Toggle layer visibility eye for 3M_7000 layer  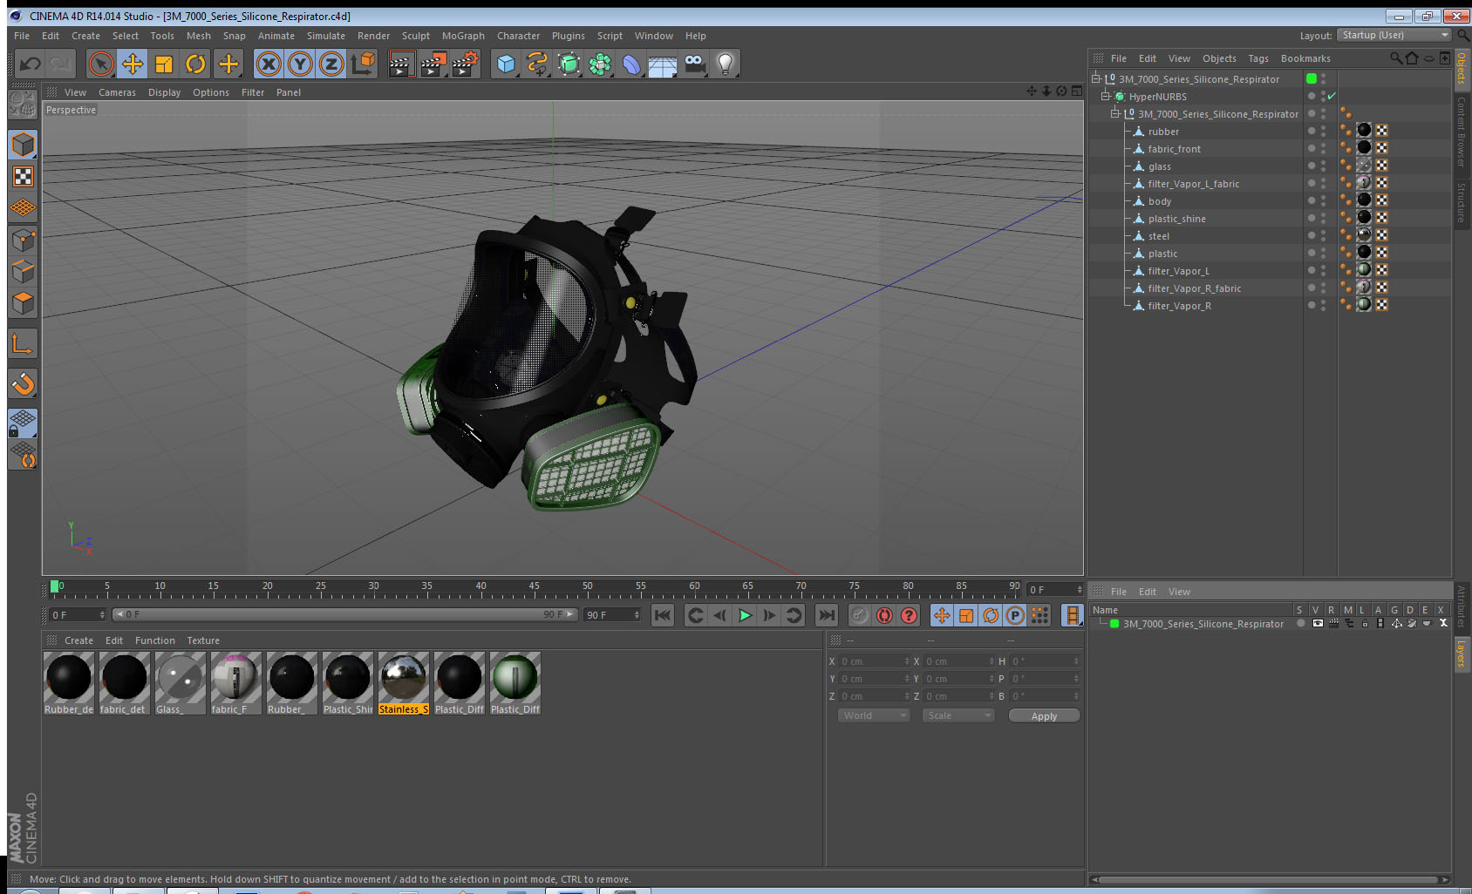coord(1318,624)
